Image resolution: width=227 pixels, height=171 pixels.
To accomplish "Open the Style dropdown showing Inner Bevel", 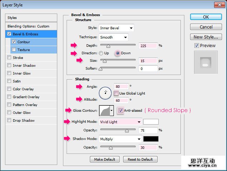I will tap(116, 28).
